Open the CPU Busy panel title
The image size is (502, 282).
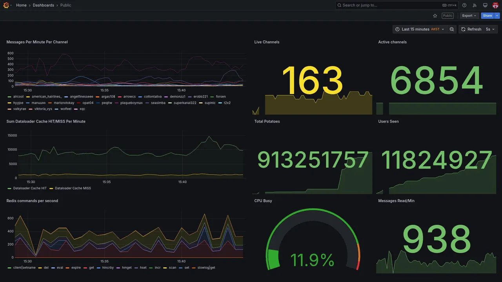point(263,201)
